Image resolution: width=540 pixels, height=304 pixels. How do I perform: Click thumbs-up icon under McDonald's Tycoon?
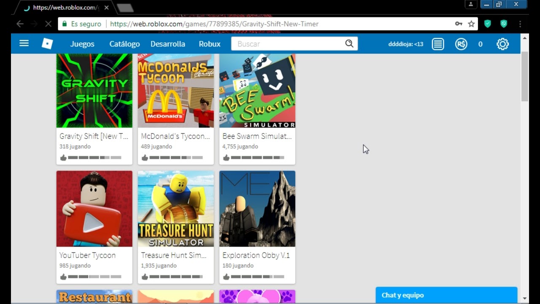tap(145, 157)
